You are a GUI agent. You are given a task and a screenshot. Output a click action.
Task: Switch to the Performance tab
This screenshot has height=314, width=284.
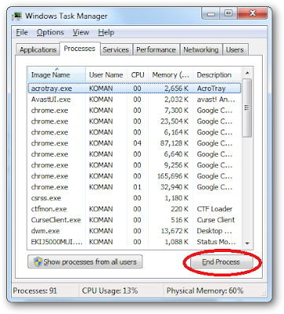(156, 49)
